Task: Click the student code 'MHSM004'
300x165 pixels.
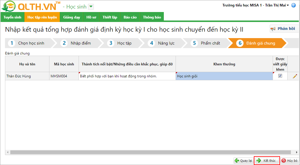Action: click(64, 76)
